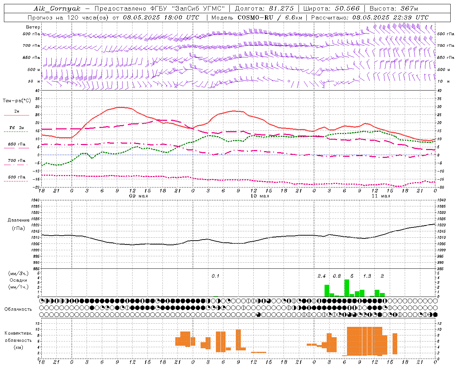The height and width of the screenshot is (365, 456).
Task: Select the Высота: 367м elevation text
Action: (x=394, y=9)
